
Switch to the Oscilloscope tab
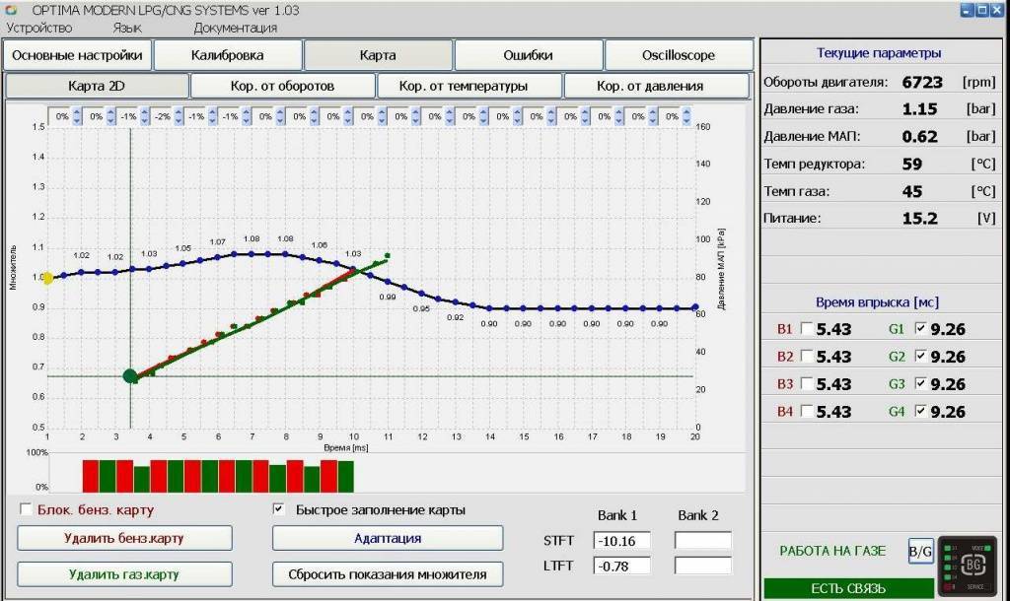678,55
